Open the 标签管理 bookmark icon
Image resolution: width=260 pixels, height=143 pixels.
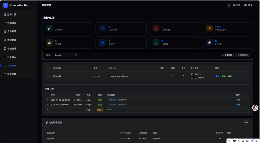point(5,49)
